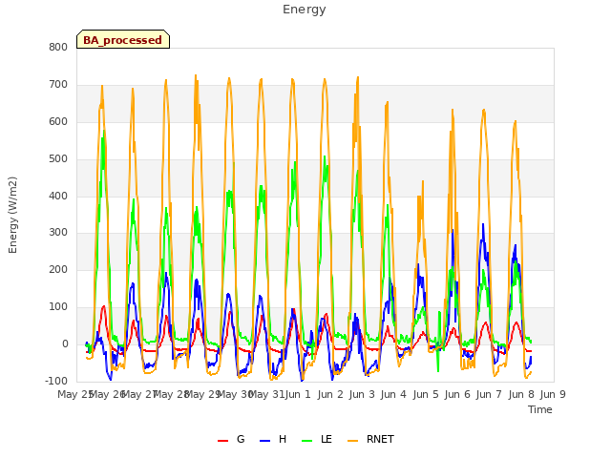Viewport: 611px width, 458px height.
Task: Click the BA_processed annotation label
Action: 123,40
